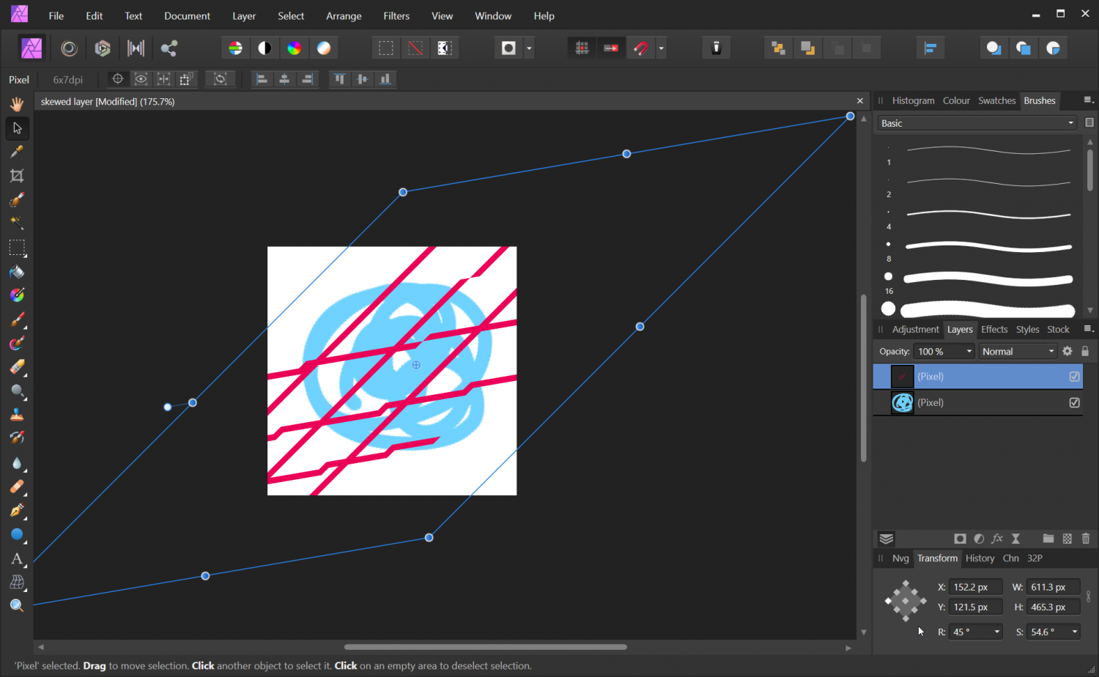Select the Colour Picker tool
Screen dimensions: 1099x677
[x=17, y=152]
